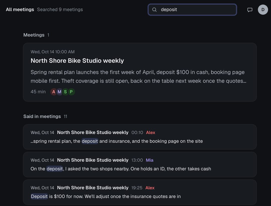Go to All meetings
Image resolution: width=271 pixels, height=206 pixels.
20,10
